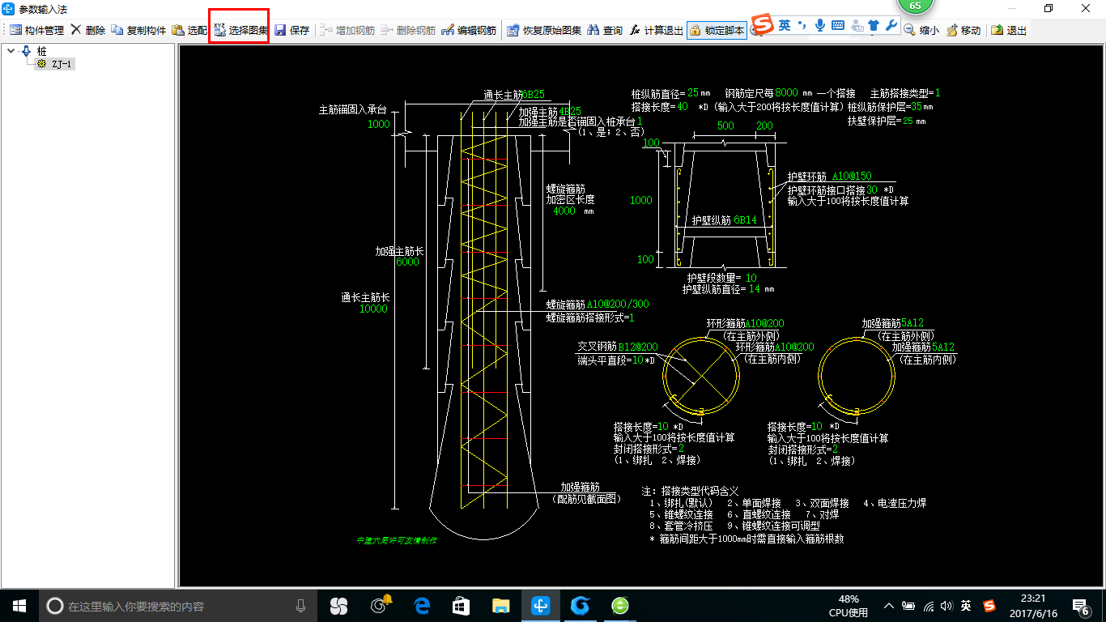Click 恢复原始图集 restore original atlas
Image resolution: width=1106 pixels, height=622 pixels.
(544, 31)
